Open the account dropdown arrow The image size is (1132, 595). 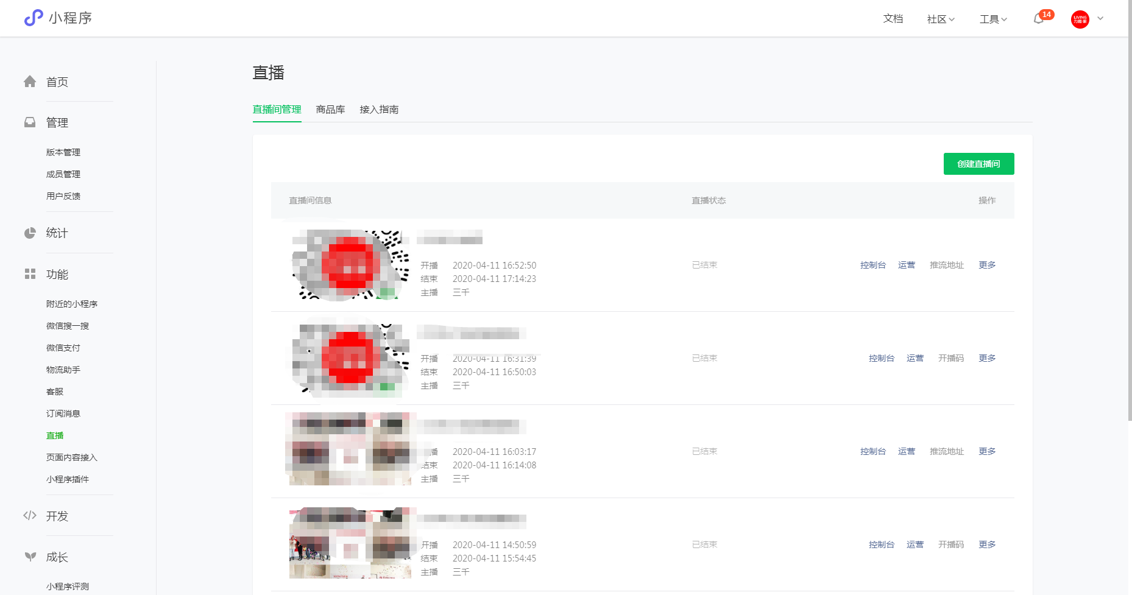coord(1100,18)
